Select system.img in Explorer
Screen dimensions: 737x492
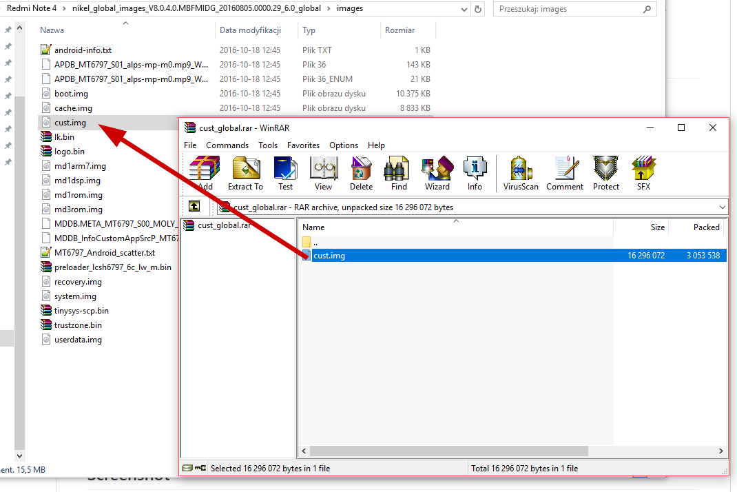tap(75, 296)
